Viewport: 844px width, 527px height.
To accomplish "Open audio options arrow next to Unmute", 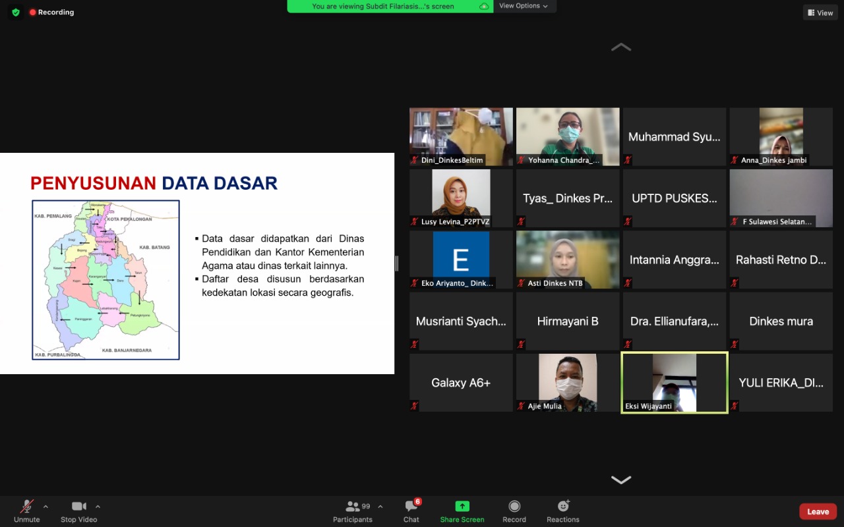I will pyautogui.click(x=45, y=507).
